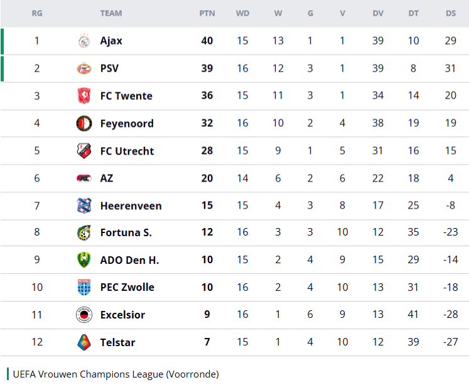This screenshot has width=469, height=392.
Task: Click the Feyenoord club crest
Action: pos(84,123)
